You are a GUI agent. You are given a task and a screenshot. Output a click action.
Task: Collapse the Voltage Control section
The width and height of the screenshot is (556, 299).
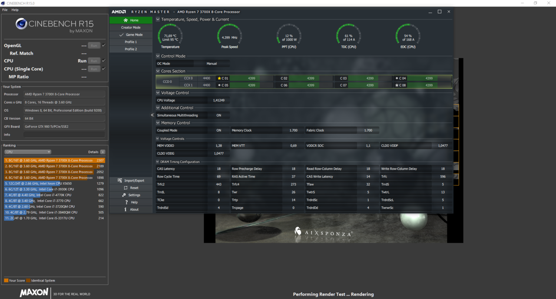click(158, 93)
